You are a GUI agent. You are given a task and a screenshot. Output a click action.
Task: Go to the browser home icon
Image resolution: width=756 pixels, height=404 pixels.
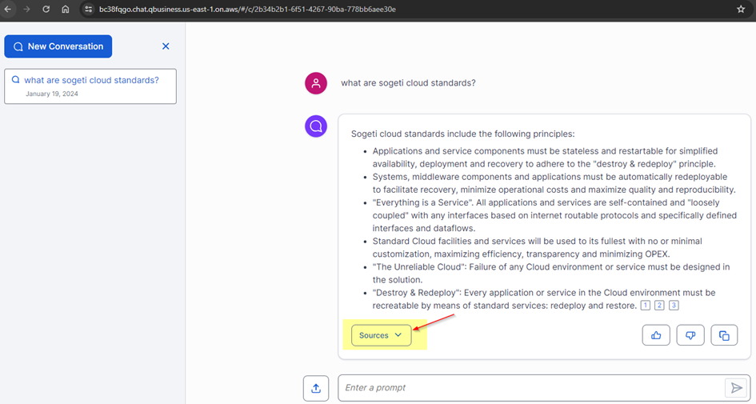click(66, 9)
